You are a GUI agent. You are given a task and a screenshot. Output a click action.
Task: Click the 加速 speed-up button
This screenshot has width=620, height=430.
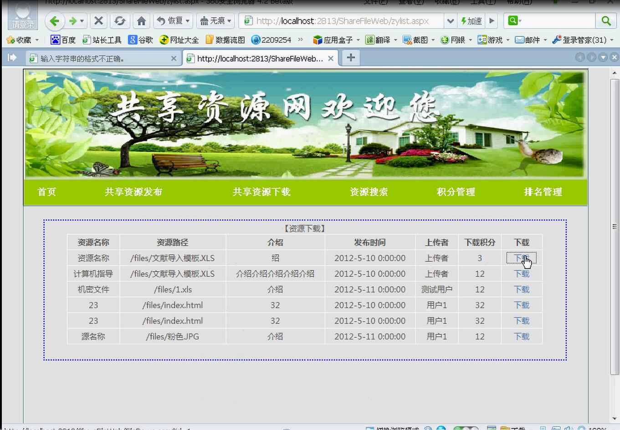point(471,21)
